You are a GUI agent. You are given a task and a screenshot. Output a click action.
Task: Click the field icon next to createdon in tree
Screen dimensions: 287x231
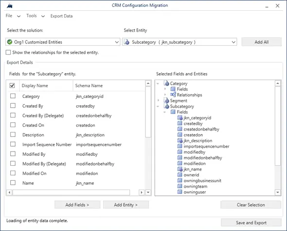(180, 135)
